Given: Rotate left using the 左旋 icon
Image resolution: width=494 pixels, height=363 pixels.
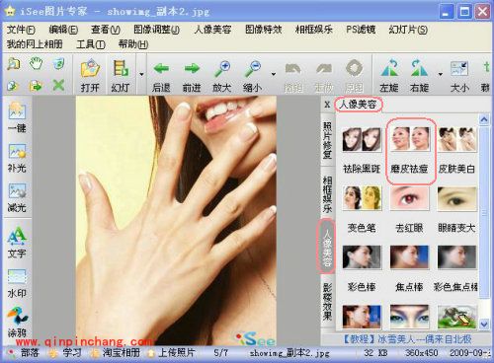Looking at the screenshot, I should point(389,76).
